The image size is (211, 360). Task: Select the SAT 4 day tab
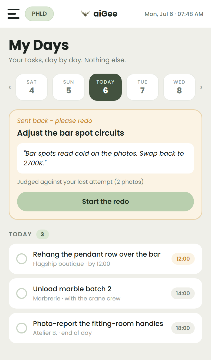(32, 87)
